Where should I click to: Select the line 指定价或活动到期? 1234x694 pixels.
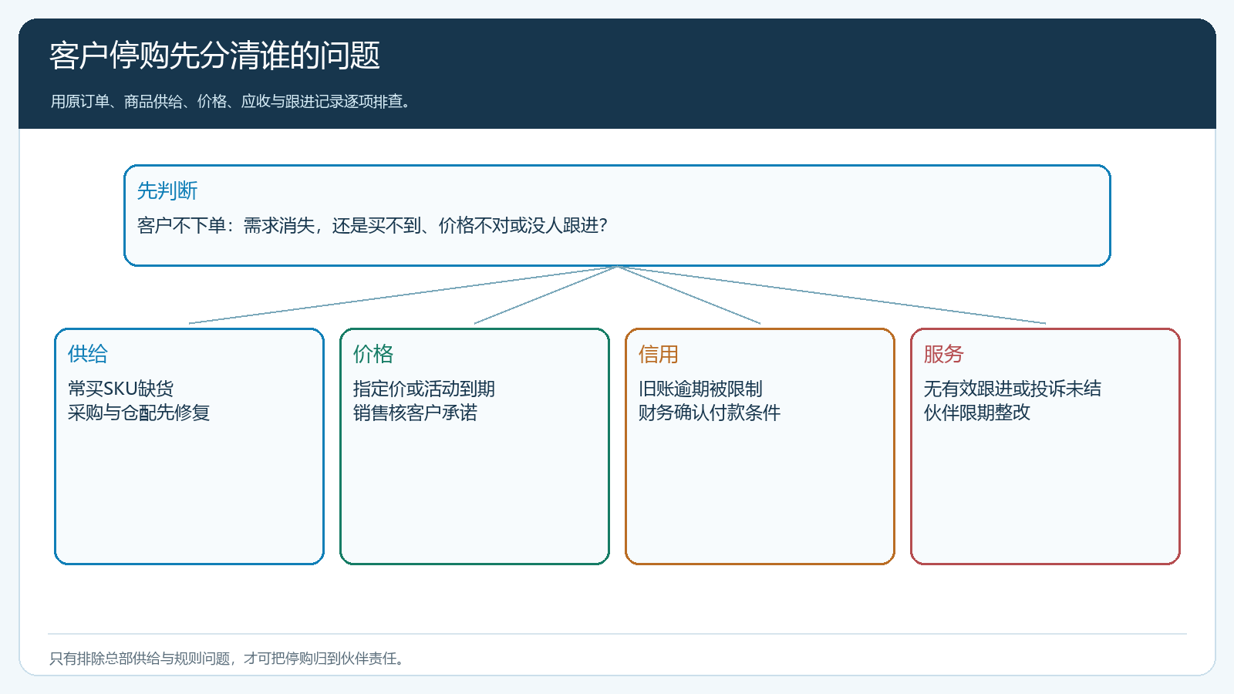tap(423, 389)
